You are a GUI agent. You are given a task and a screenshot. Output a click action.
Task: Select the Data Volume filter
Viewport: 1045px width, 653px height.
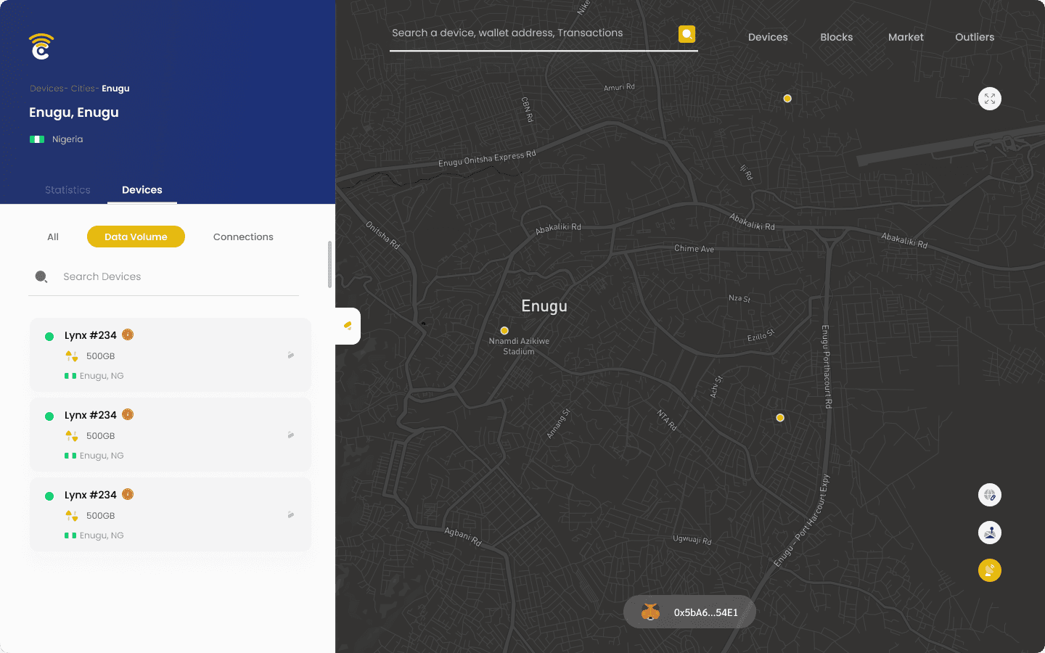click(x=136, y=237)
